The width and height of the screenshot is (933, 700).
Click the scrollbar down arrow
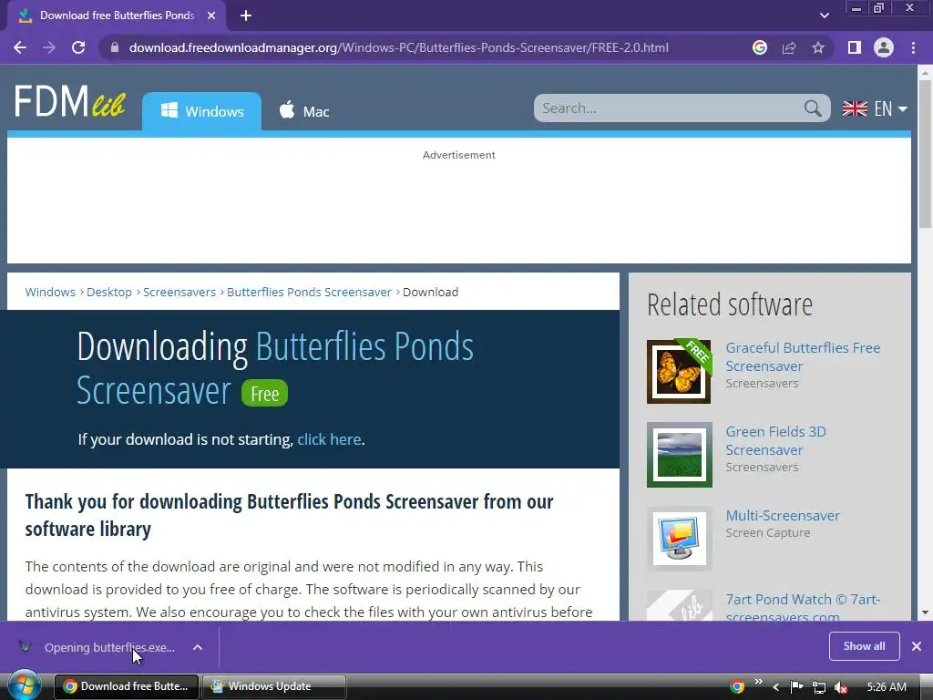click(x=925, y=612)
